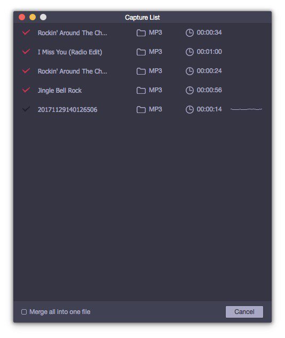Select Rockin' Around The Ch... title lasting 00:00:34
Viewport: 285px width, 338px height.
coord(72,33)
